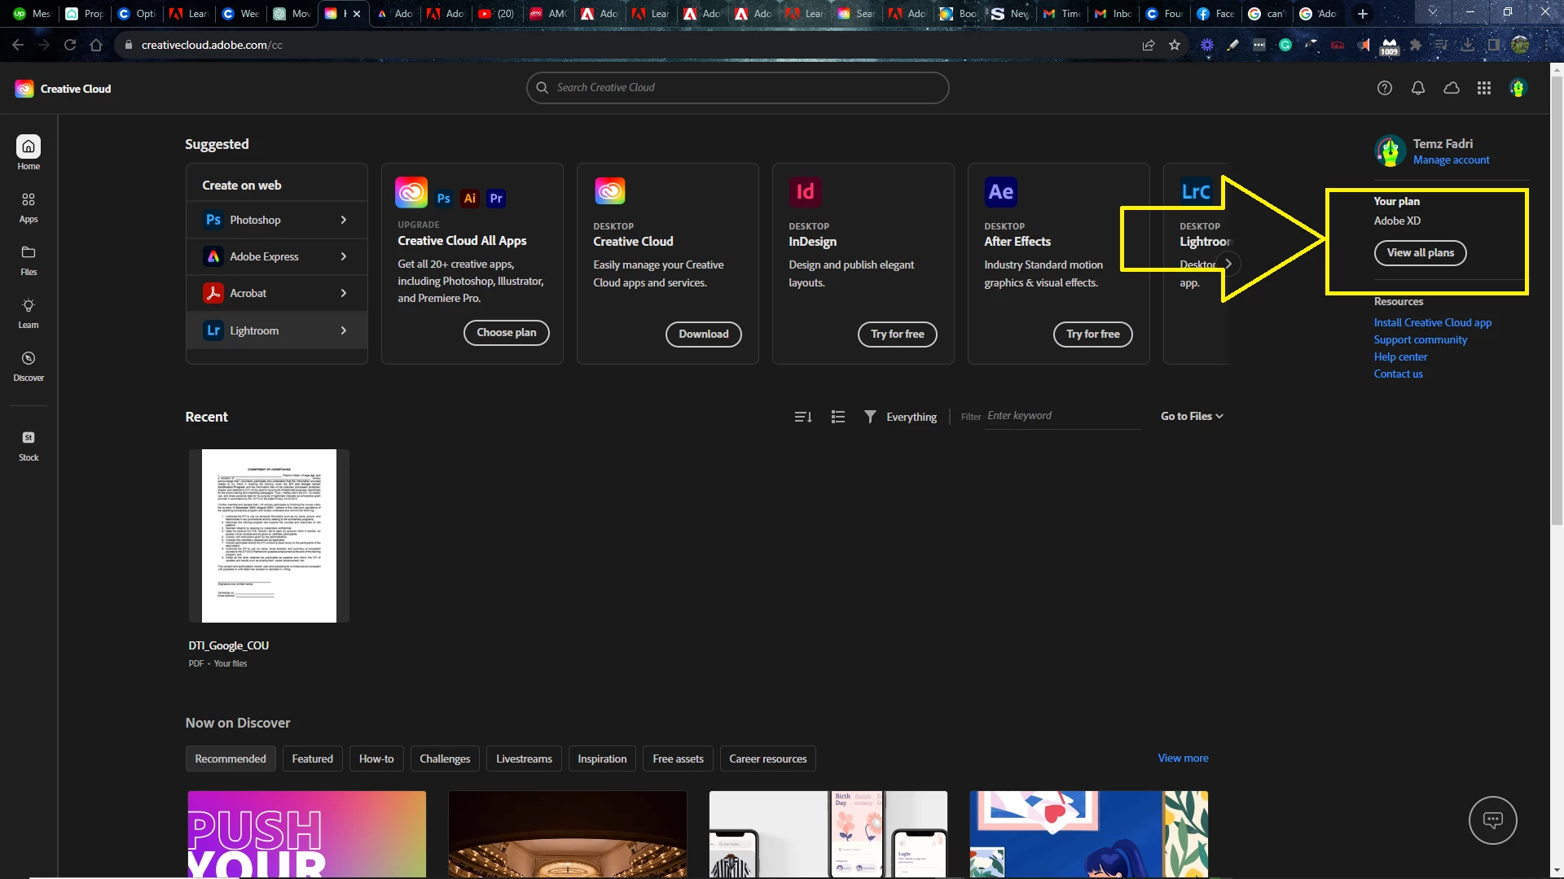
Task: Open the chat support bubble icon
Action: [x=1492, y=820]
